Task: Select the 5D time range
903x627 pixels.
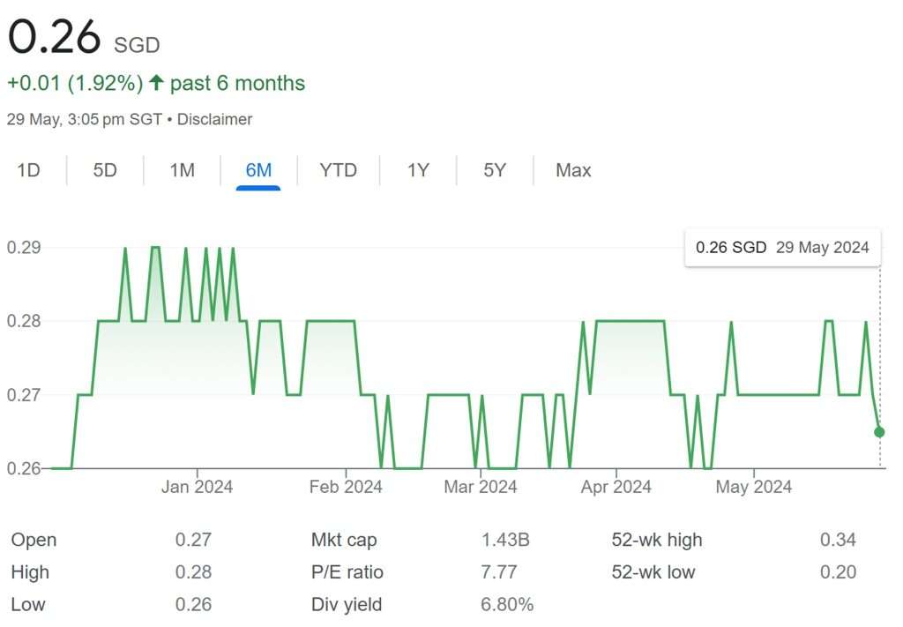Action: point(104,170)
